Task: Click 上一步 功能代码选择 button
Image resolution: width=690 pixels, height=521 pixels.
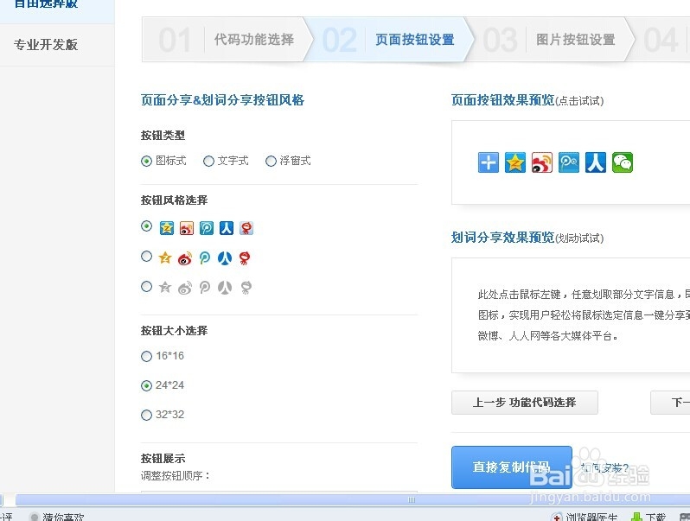Action: pyautogui.click(x=525, y=403)
